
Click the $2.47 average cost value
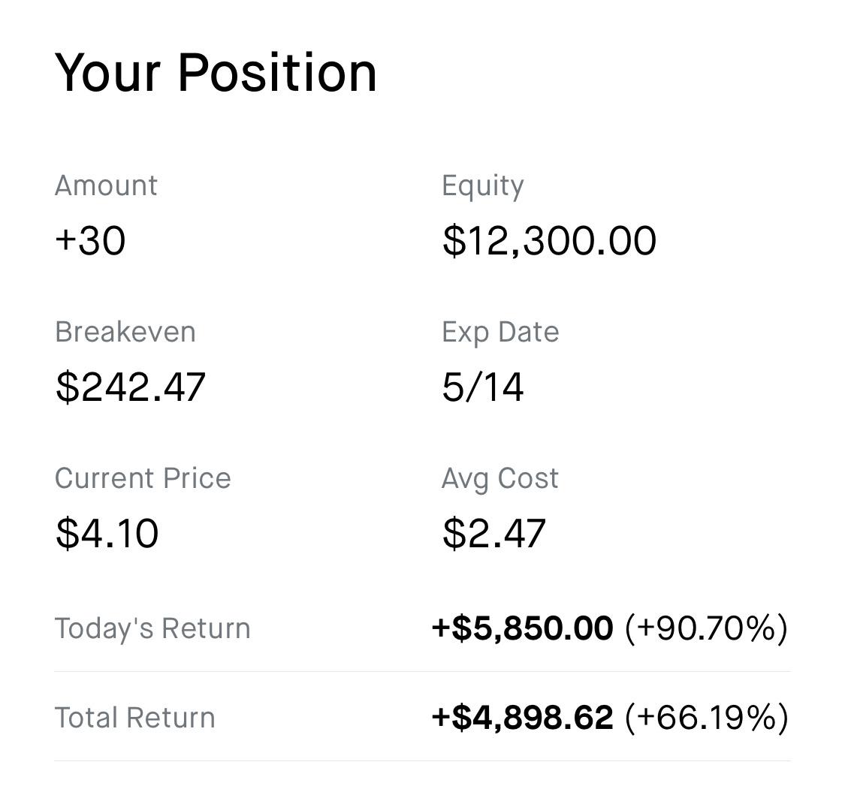pyautogui.click(x=493, y=533)
